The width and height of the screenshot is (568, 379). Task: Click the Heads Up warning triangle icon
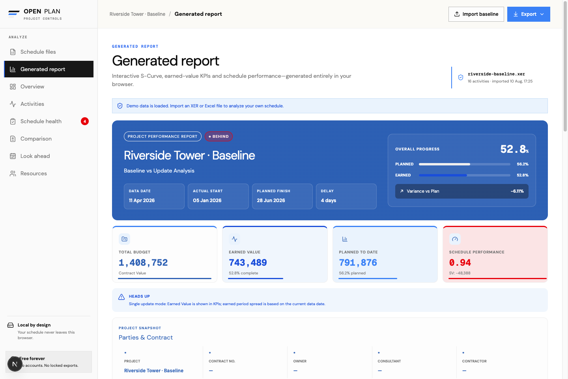coord(121,296)
